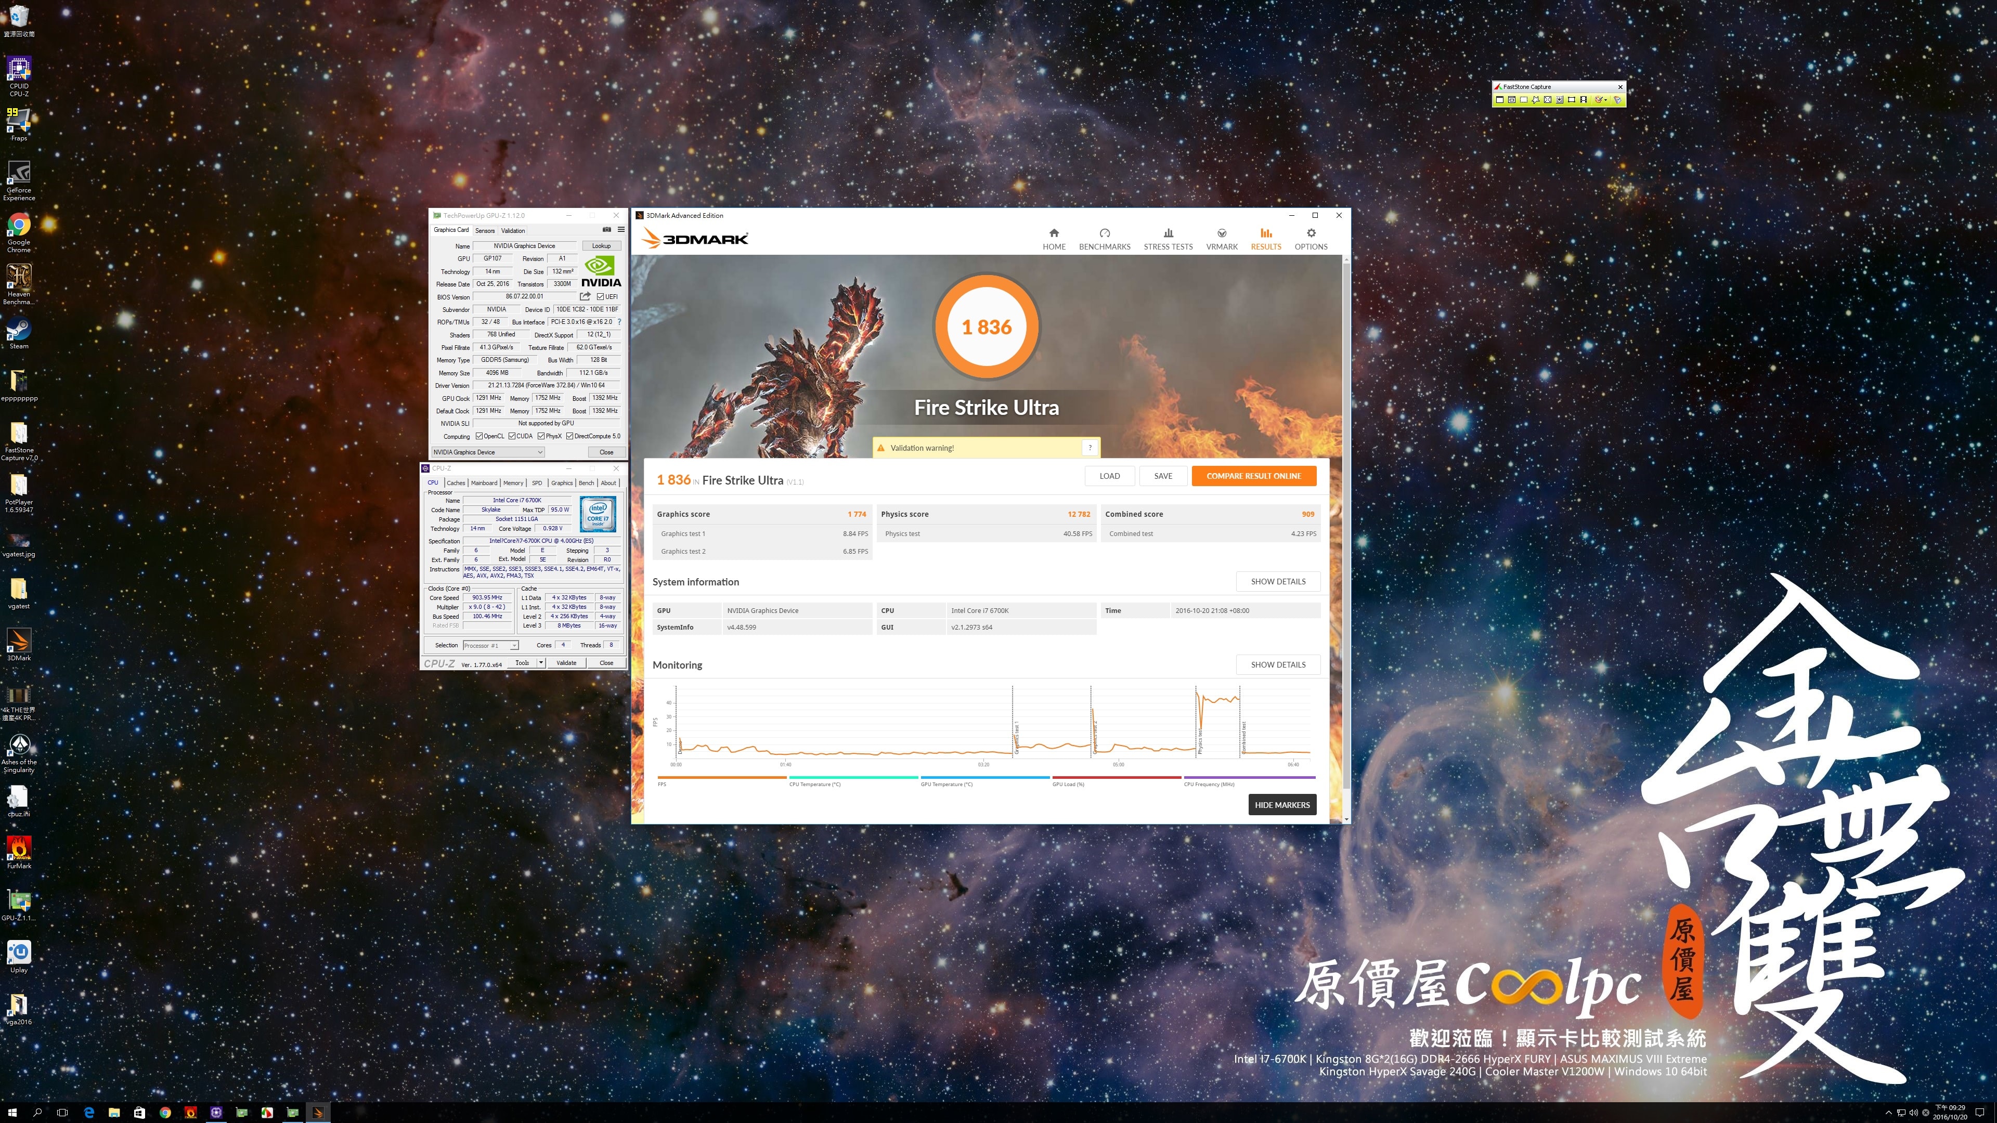
Task: Click the 3DMark results vertical scrollbar
Action: click(x=1346, y=527)
